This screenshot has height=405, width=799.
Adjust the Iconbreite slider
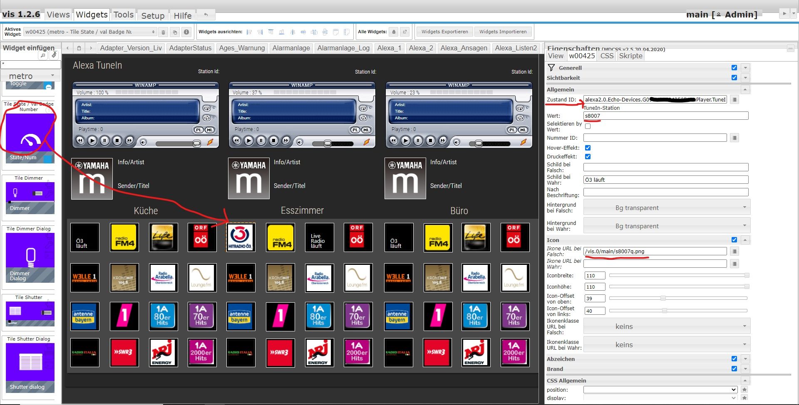(x=678, y=275)
